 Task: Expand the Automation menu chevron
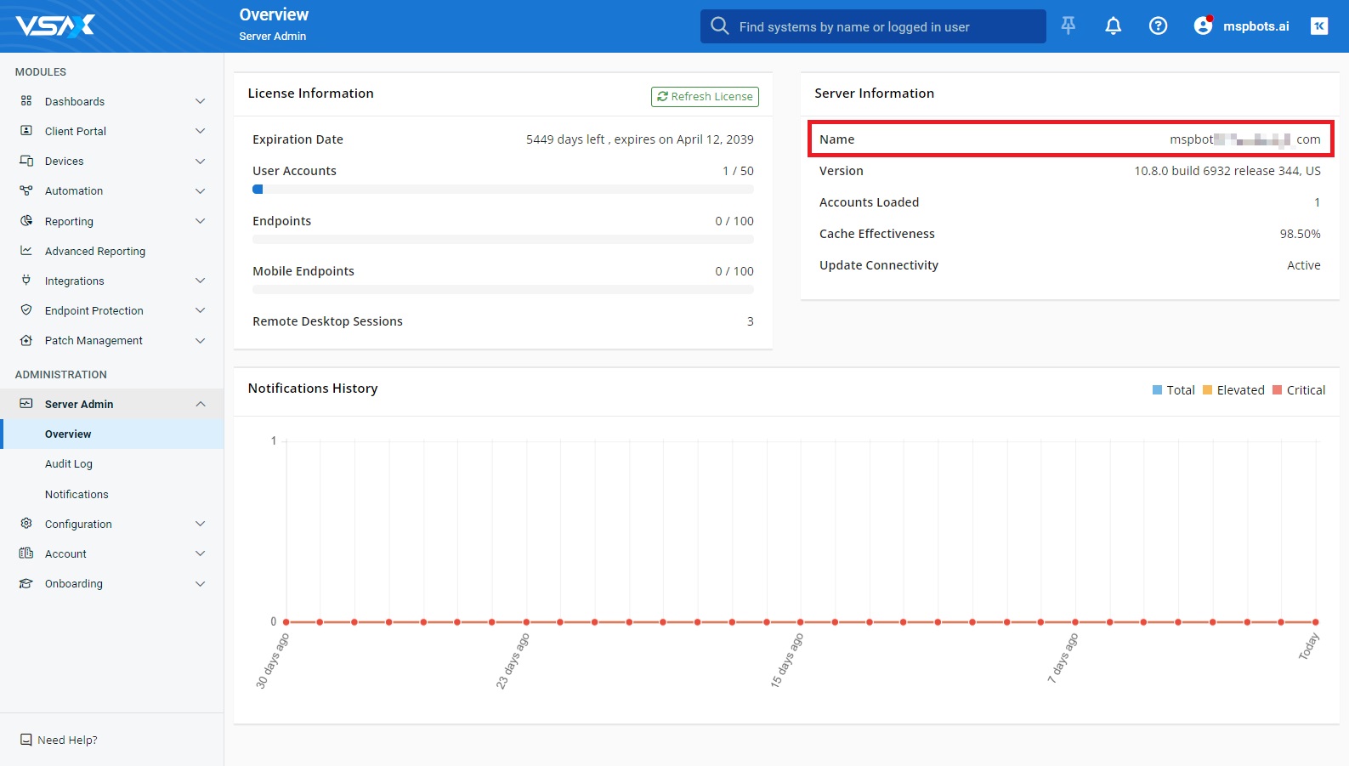point(201,191)
